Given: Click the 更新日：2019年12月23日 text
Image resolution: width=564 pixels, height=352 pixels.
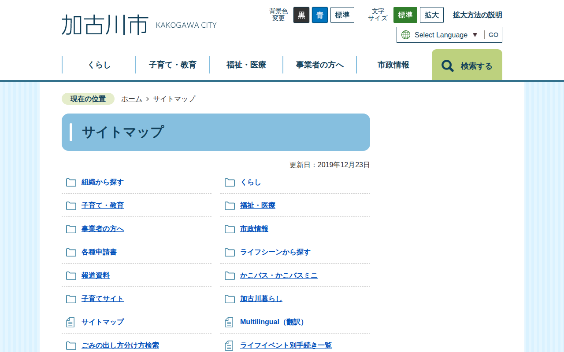Looking at the screenshot, I should click(x=330, y=165).
